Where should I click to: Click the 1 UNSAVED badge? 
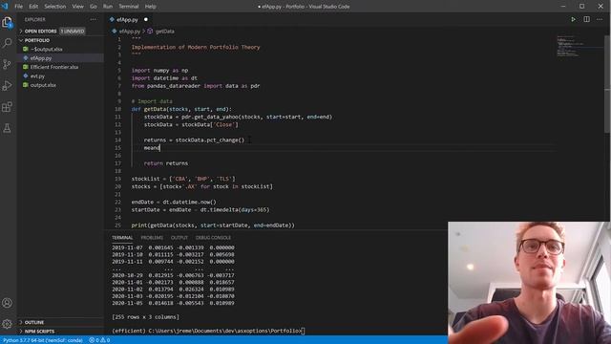tap(73, 32)
